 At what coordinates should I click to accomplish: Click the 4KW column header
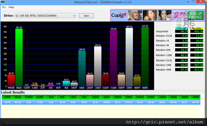tap(73, 97)
